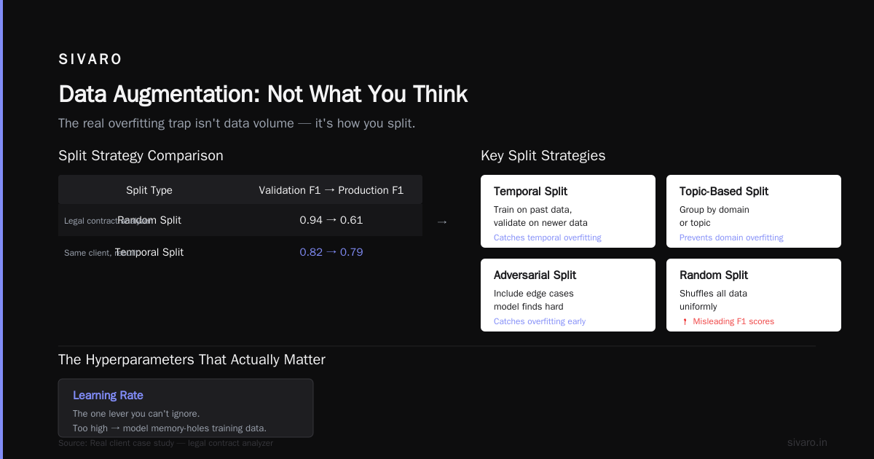Select the title 'Data Augmentation: Not What You Think'

click(263, 94)
